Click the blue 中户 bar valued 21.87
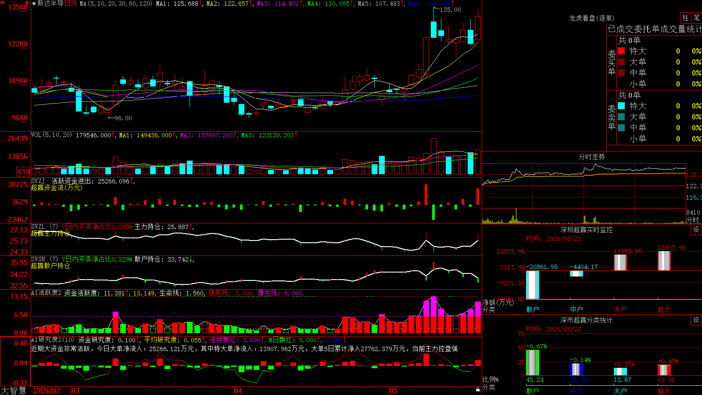Screen dimensions: 702x395 click(577, 370)
